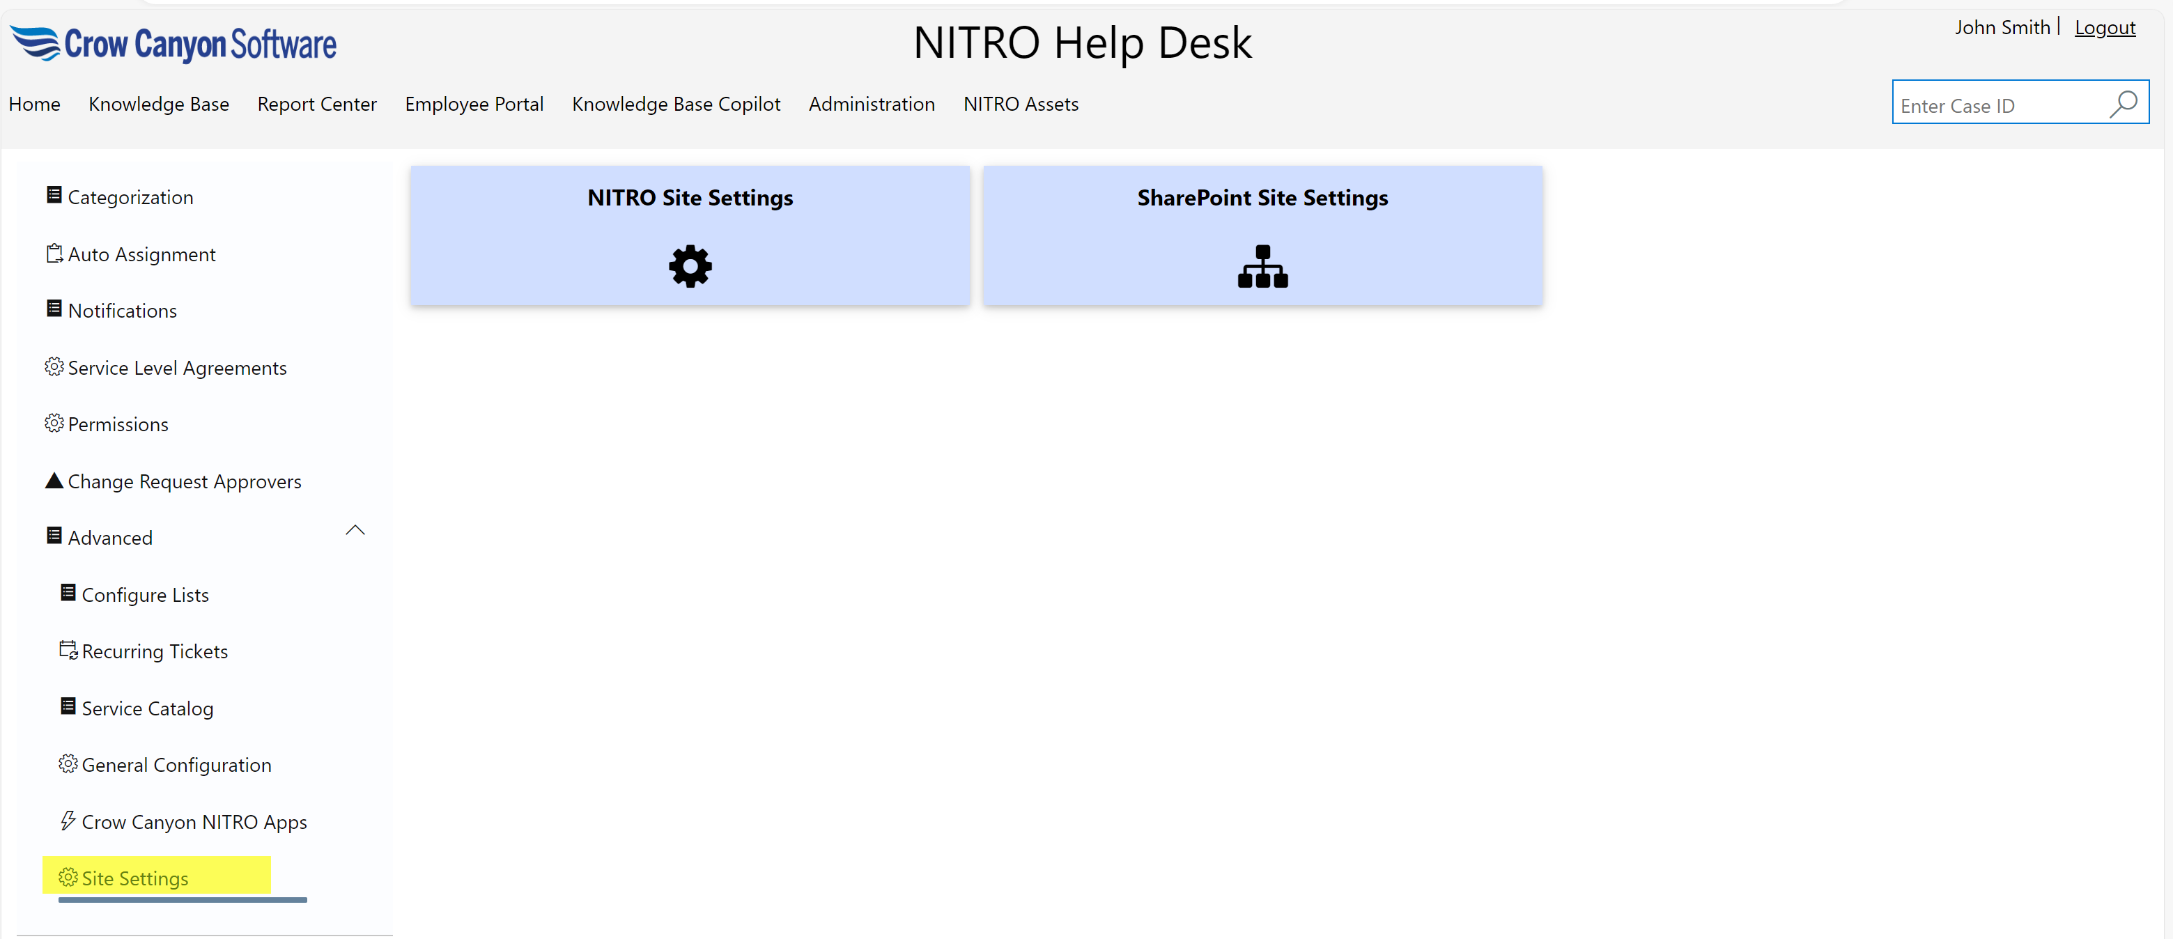The width and height of the screenshot is (2173, 939).
Task: Click the Logout link
Action: click(x=2104, y=28)
